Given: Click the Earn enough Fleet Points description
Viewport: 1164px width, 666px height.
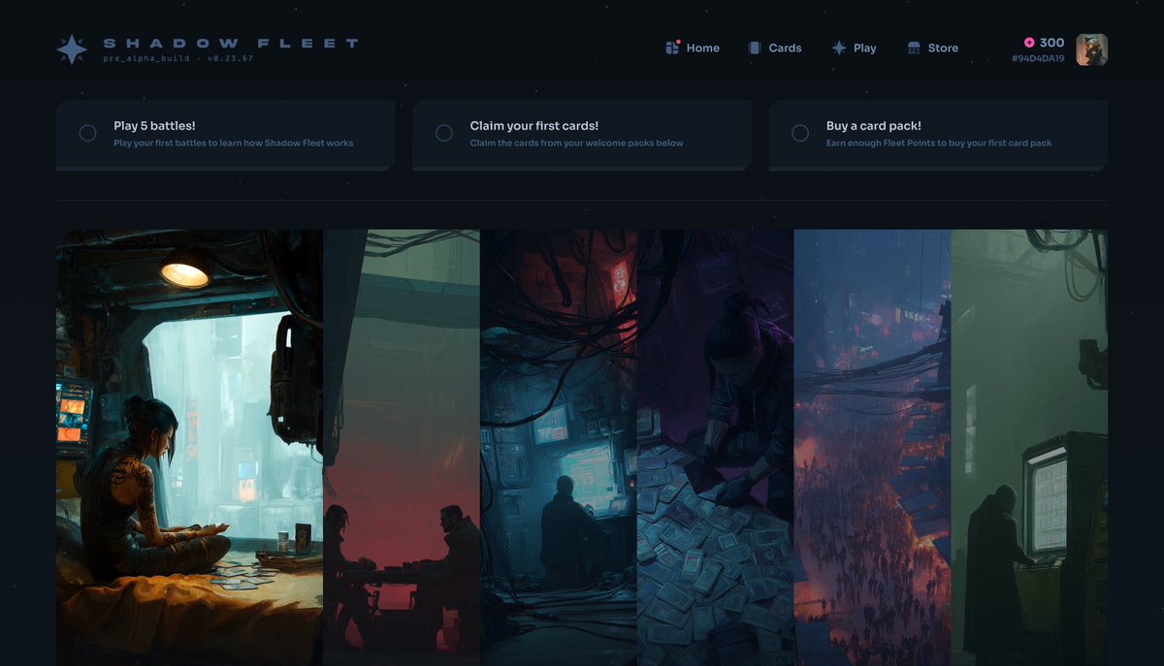Looking at the screenshot, I should pos(939,143).
